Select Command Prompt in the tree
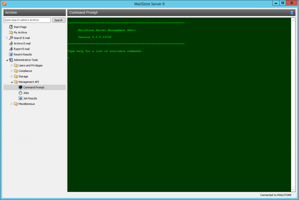299x200 pixels. 34,88
